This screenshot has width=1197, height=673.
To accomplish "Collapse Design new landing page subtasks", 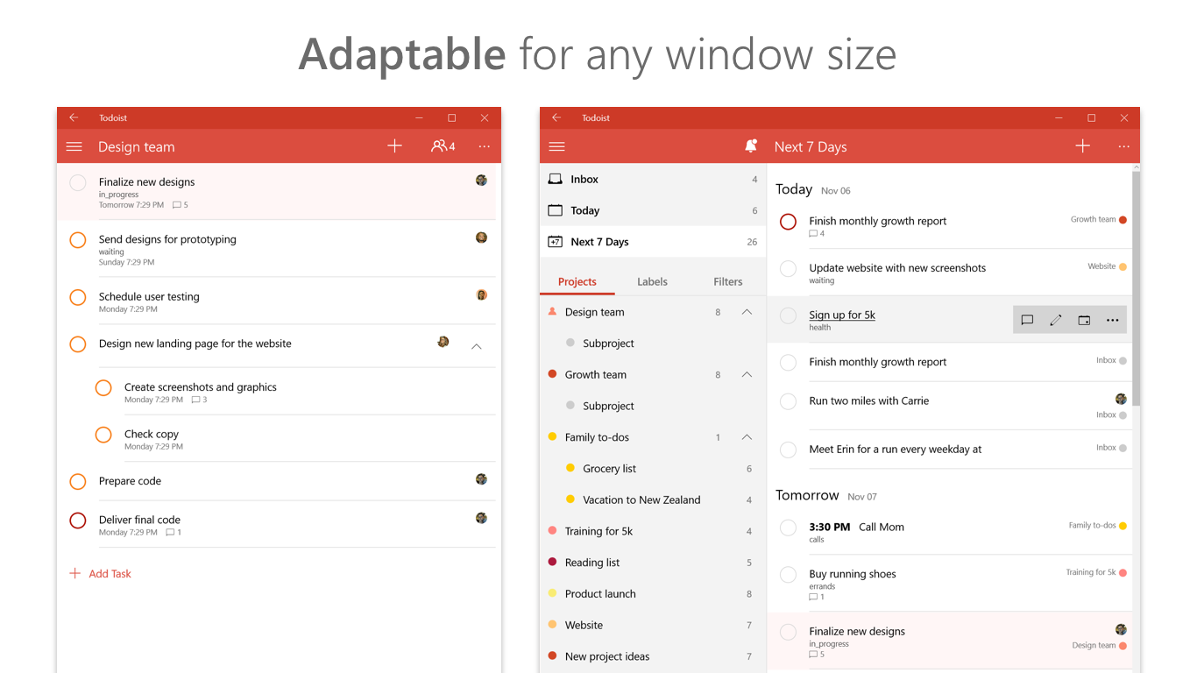I will pos(477,346).
